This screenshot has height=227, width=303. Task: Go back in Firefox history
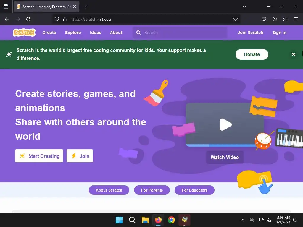[7, 19]
